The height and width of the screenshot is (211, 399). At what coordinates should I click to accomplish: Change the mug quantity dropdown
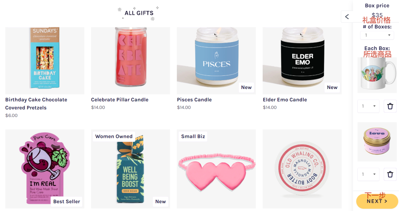[x=368, y=106]
